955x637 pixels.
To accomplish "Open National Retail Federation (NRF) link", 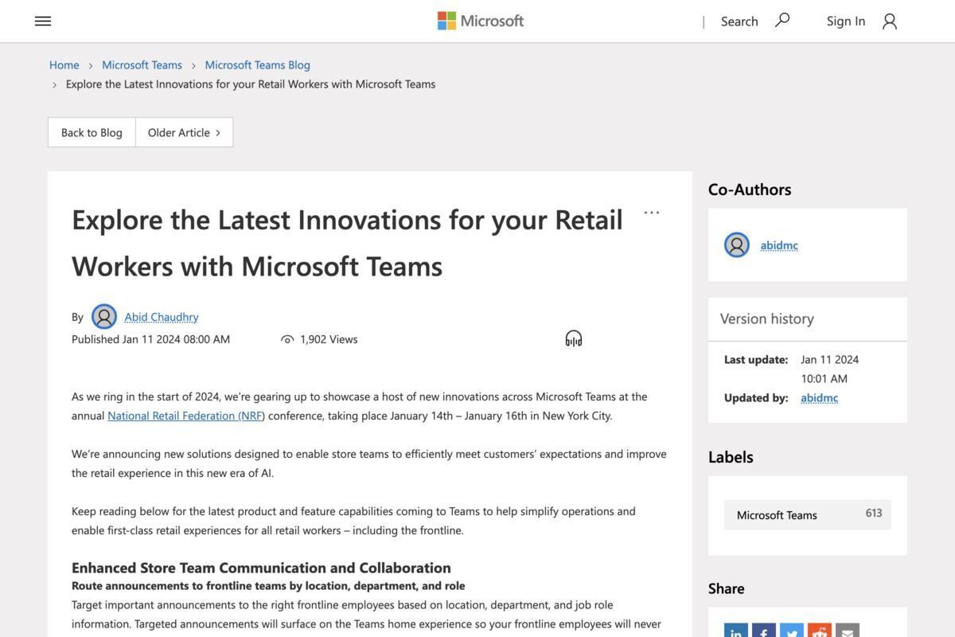I will (186, 416).
